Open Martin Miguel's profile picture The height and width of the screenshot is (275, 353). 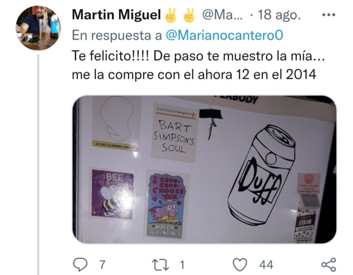38,27
